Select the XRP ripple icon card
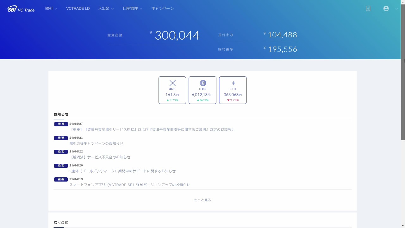The image size is (405, 228). point(172,90)
